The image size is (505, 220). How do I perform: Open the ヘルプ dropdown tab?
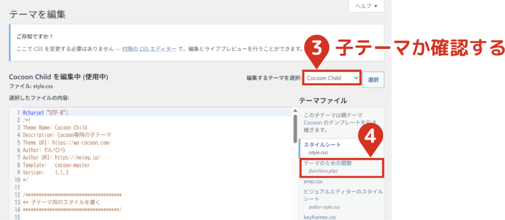tap(365, 6)
